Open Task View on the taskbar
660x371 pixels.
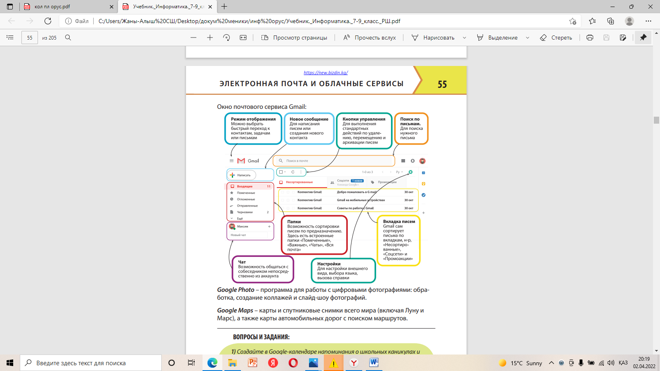tap(191, 363)
